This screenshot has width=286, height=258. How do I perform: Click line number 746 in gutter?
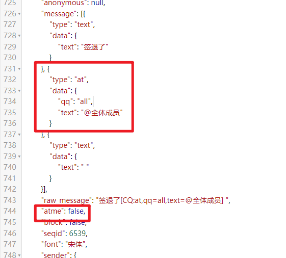tap(10, 234)
